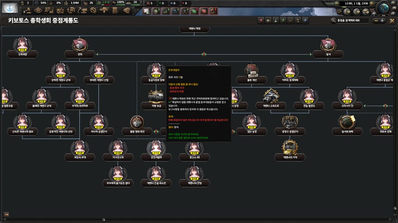
Task: Zoom out focus tree with minus button
Action: pos(376,20)
